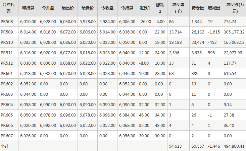Click the 增减量 column header
246x151 pixels.
(x=214, y=8)
